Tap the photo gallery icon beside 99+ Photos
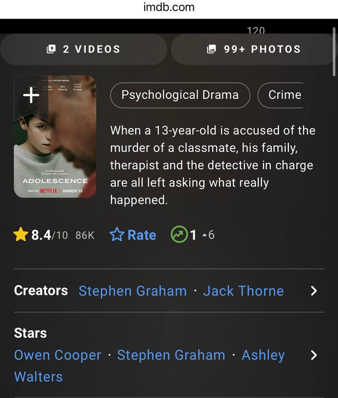 tap(212, 49)
